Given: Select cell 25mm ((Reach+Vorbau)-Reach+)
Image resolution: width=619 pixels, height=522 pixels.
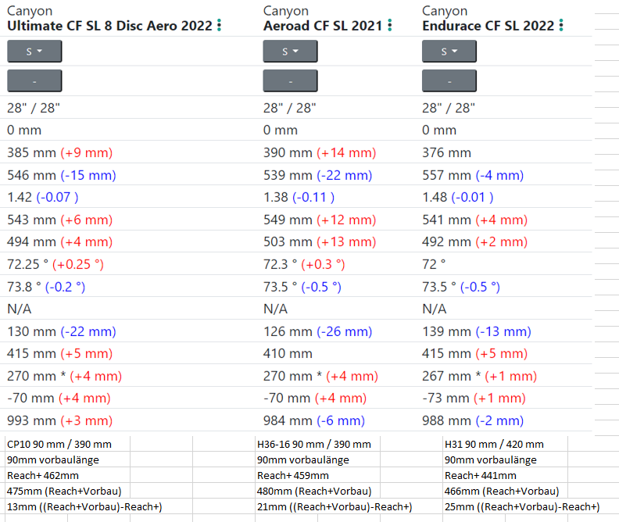Looking at the screenshot, I should pyautogui.click(x=522, y=506).
